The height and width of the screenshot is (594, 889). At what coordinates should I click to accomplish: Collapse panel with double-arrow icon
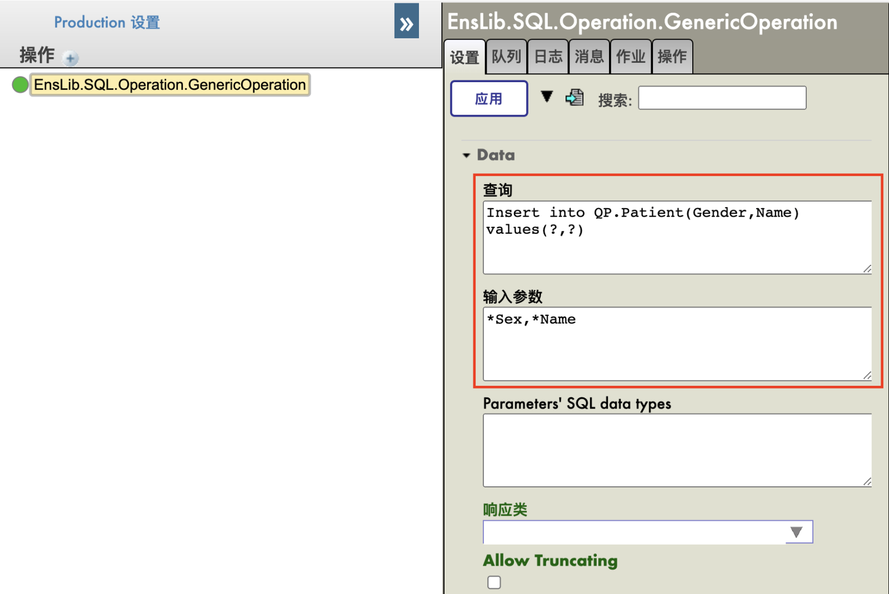pyautogui.click(x=406, y=22)
